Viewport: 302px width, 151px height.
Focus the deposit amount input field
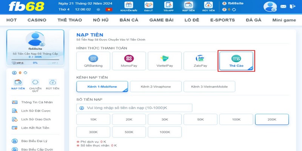(x=134, y=108)
